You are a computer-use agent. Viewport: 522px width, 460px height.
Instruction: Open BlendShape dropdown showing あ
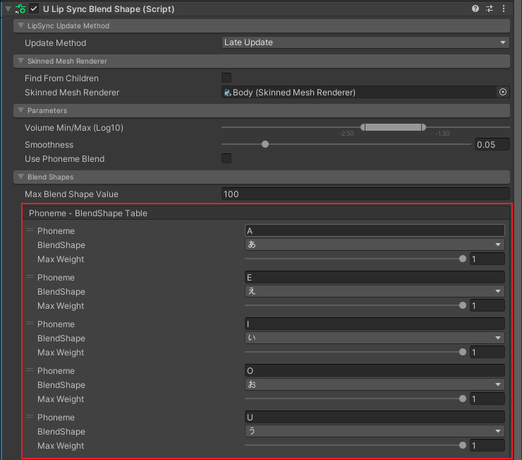coord(375,244)
